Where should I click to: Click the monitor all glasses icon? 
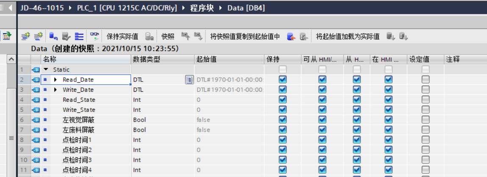(94, 37)
